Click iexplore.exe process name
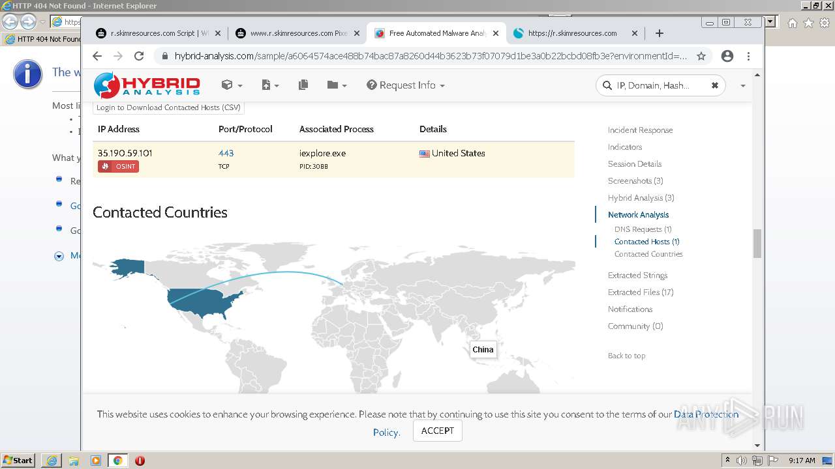This screenshot has height=469, width=835. click(322, 153)
